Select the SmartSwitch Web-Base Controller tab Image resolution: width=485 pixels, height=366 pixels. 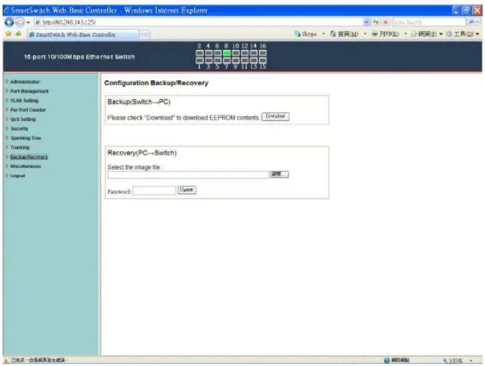point(82,35)
